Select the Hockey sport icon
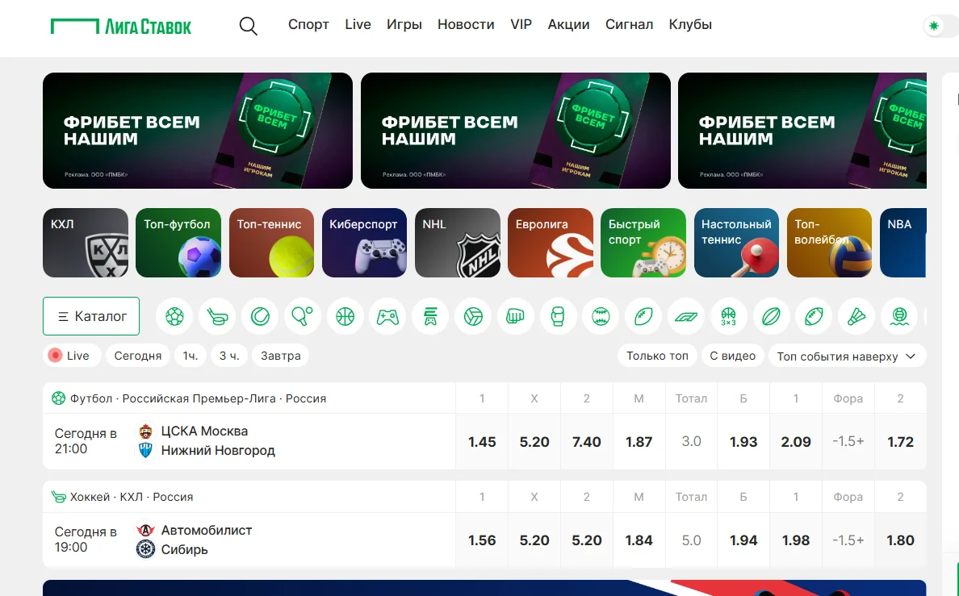959x596 pixels. pos(218,316)
